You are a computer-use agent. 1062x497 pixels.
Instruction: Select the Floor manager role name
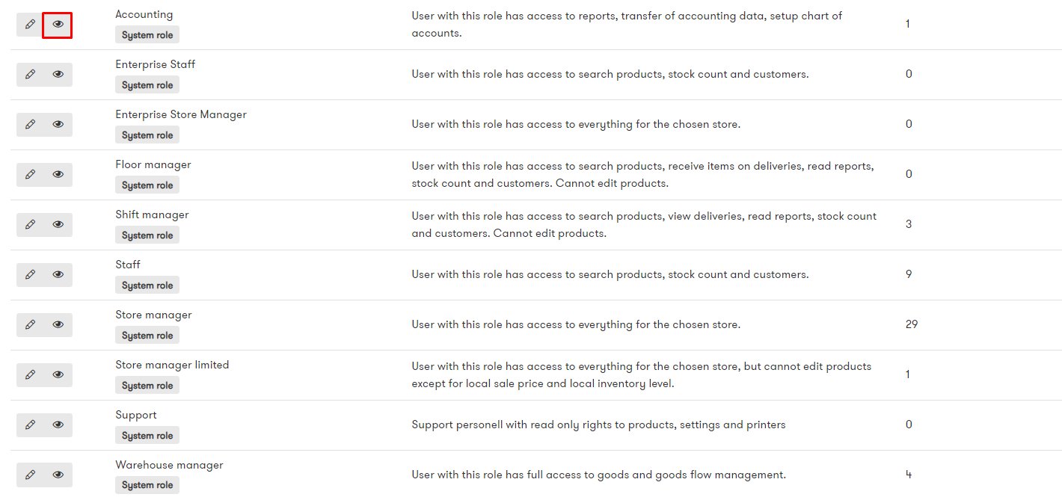153,165
